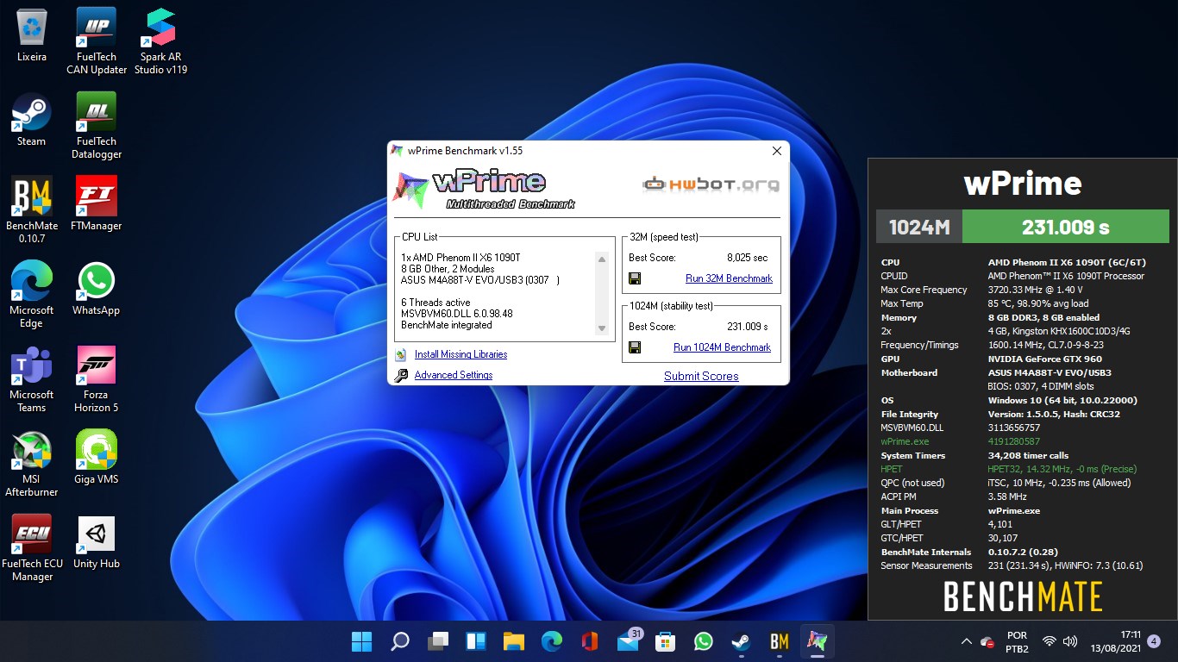Open the Windows Start menu

tap(361, 641)
